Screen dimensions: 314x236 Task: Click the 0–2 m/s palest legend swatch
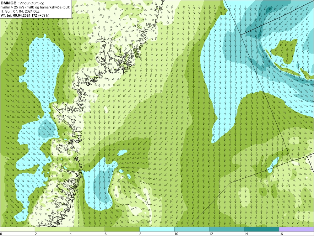point(18,229)
